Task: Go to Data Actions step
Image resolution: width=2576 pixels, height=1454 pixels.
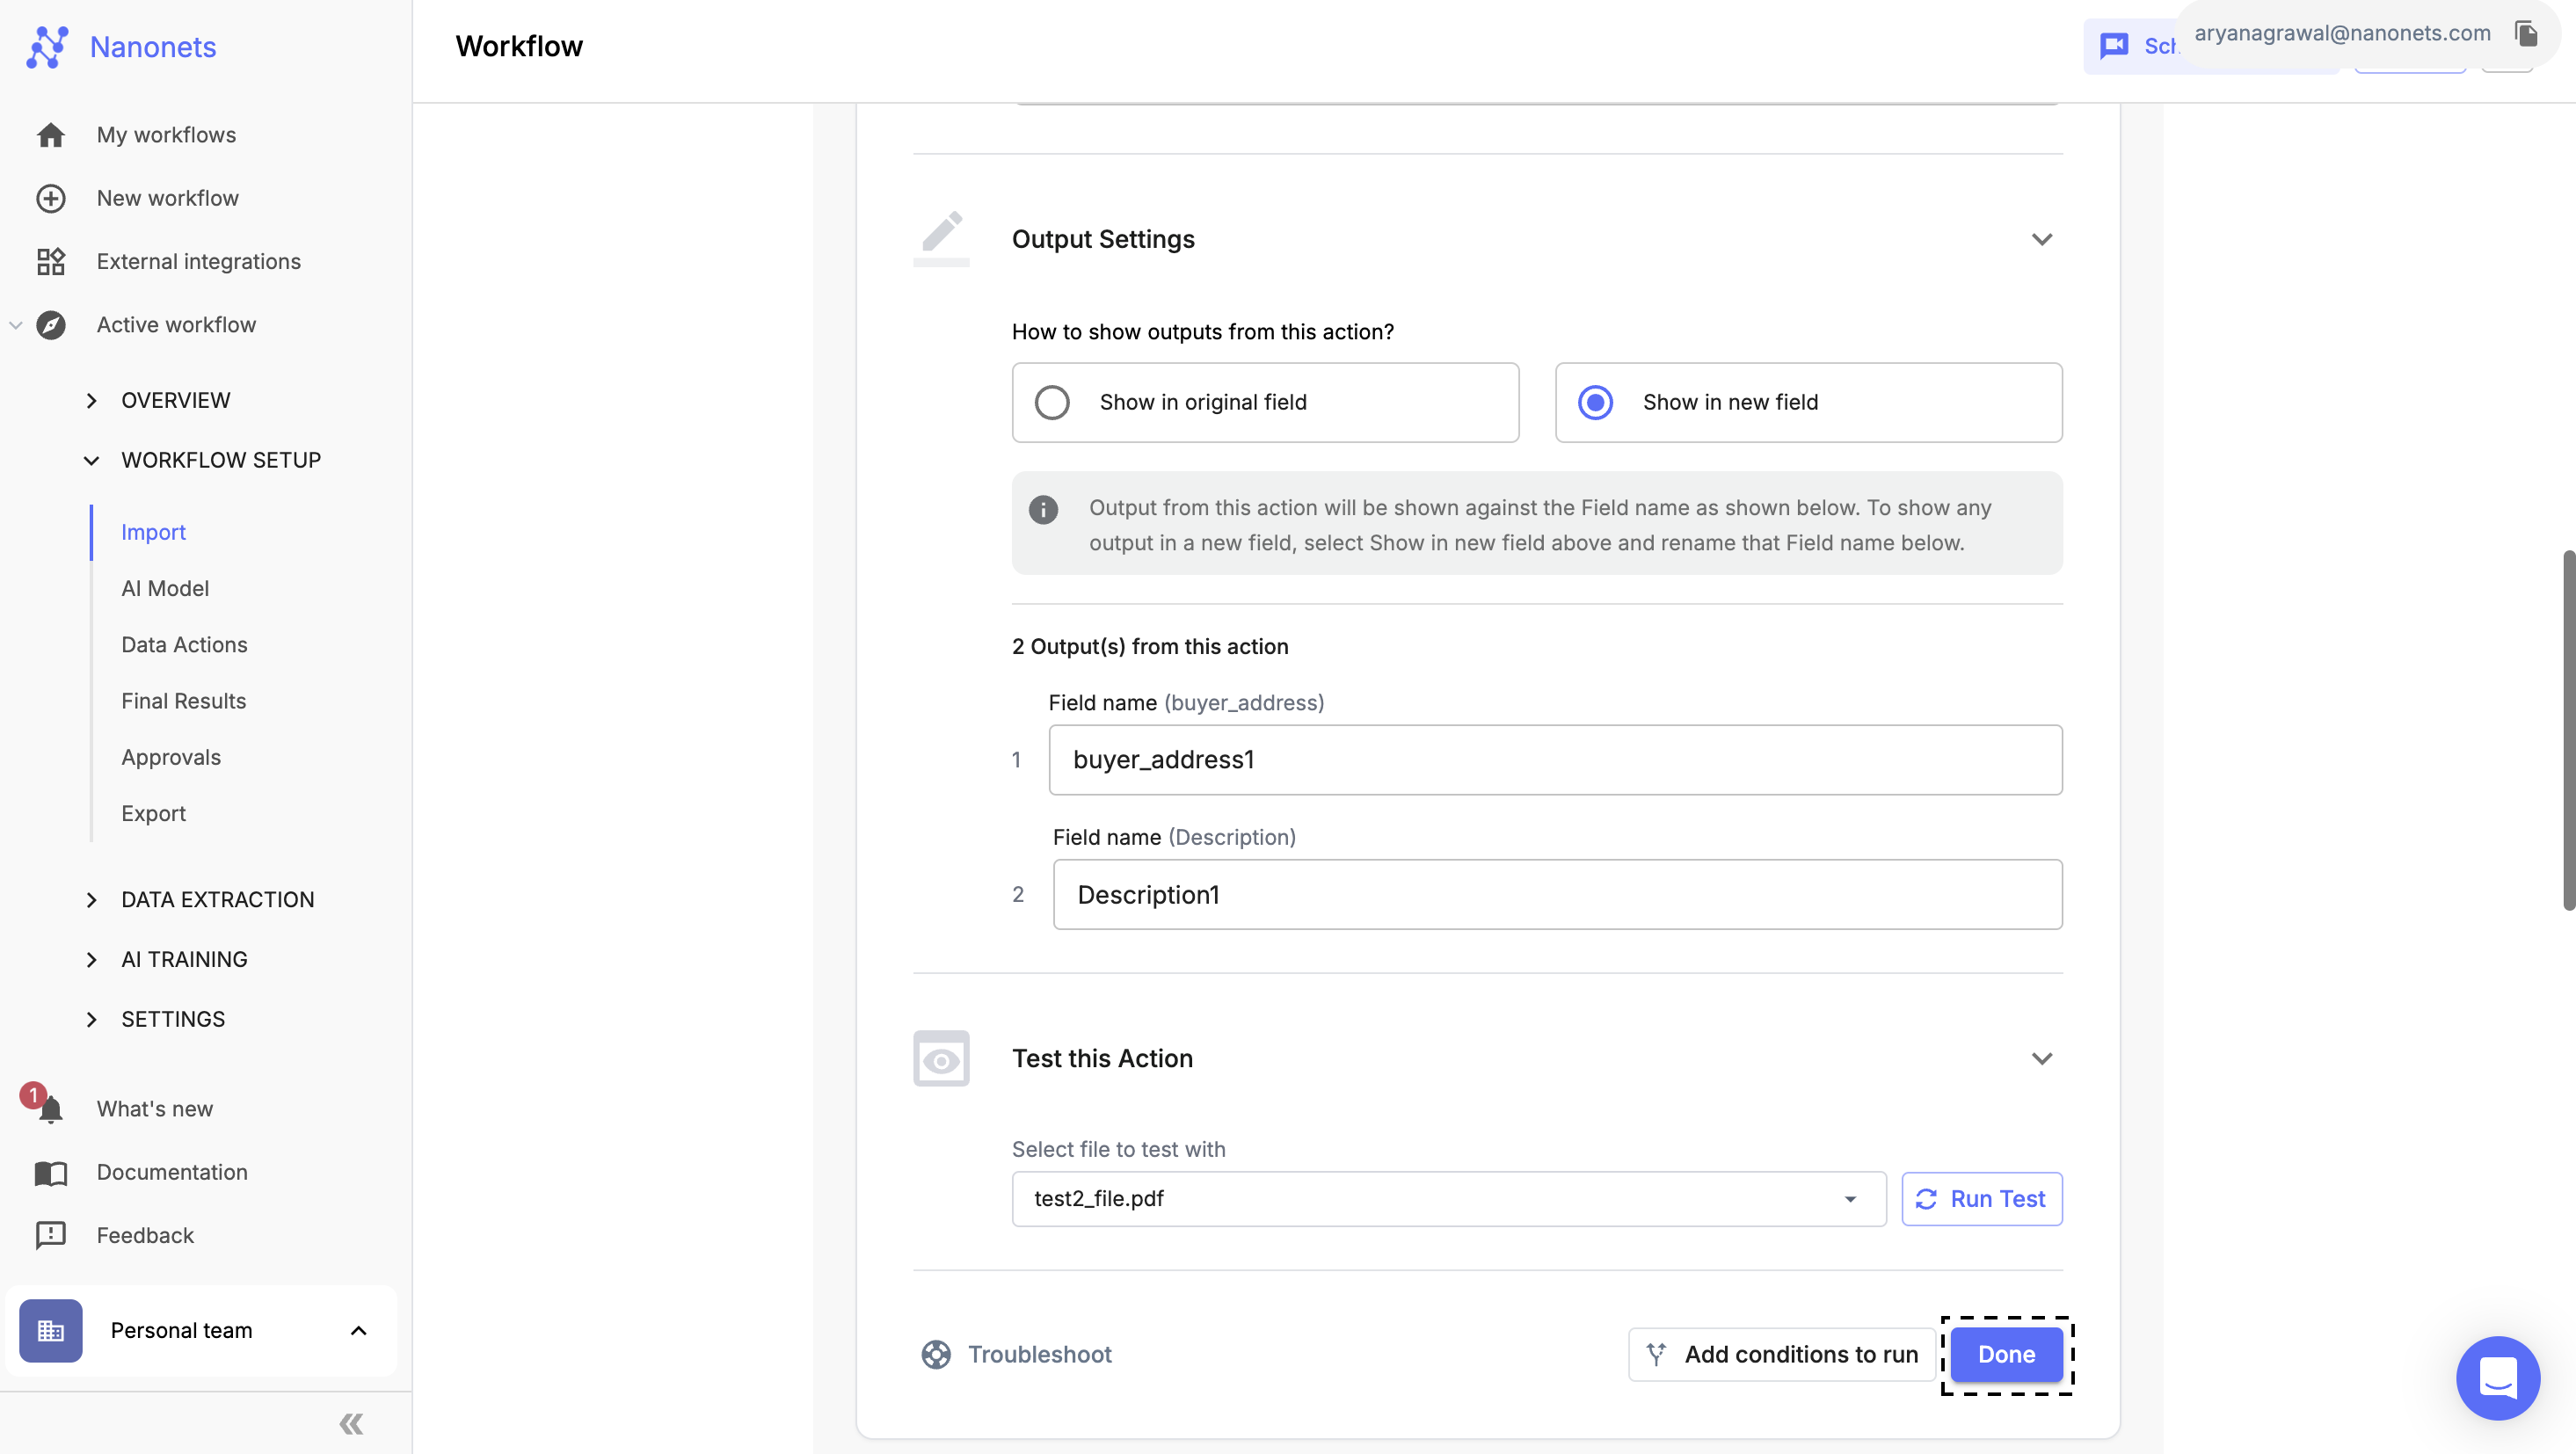Action: point(184,645)
